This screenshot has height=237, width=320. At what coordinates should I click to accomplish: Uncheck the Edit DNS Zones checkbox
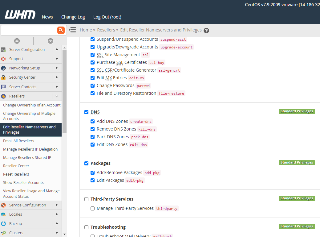(92, 144)
